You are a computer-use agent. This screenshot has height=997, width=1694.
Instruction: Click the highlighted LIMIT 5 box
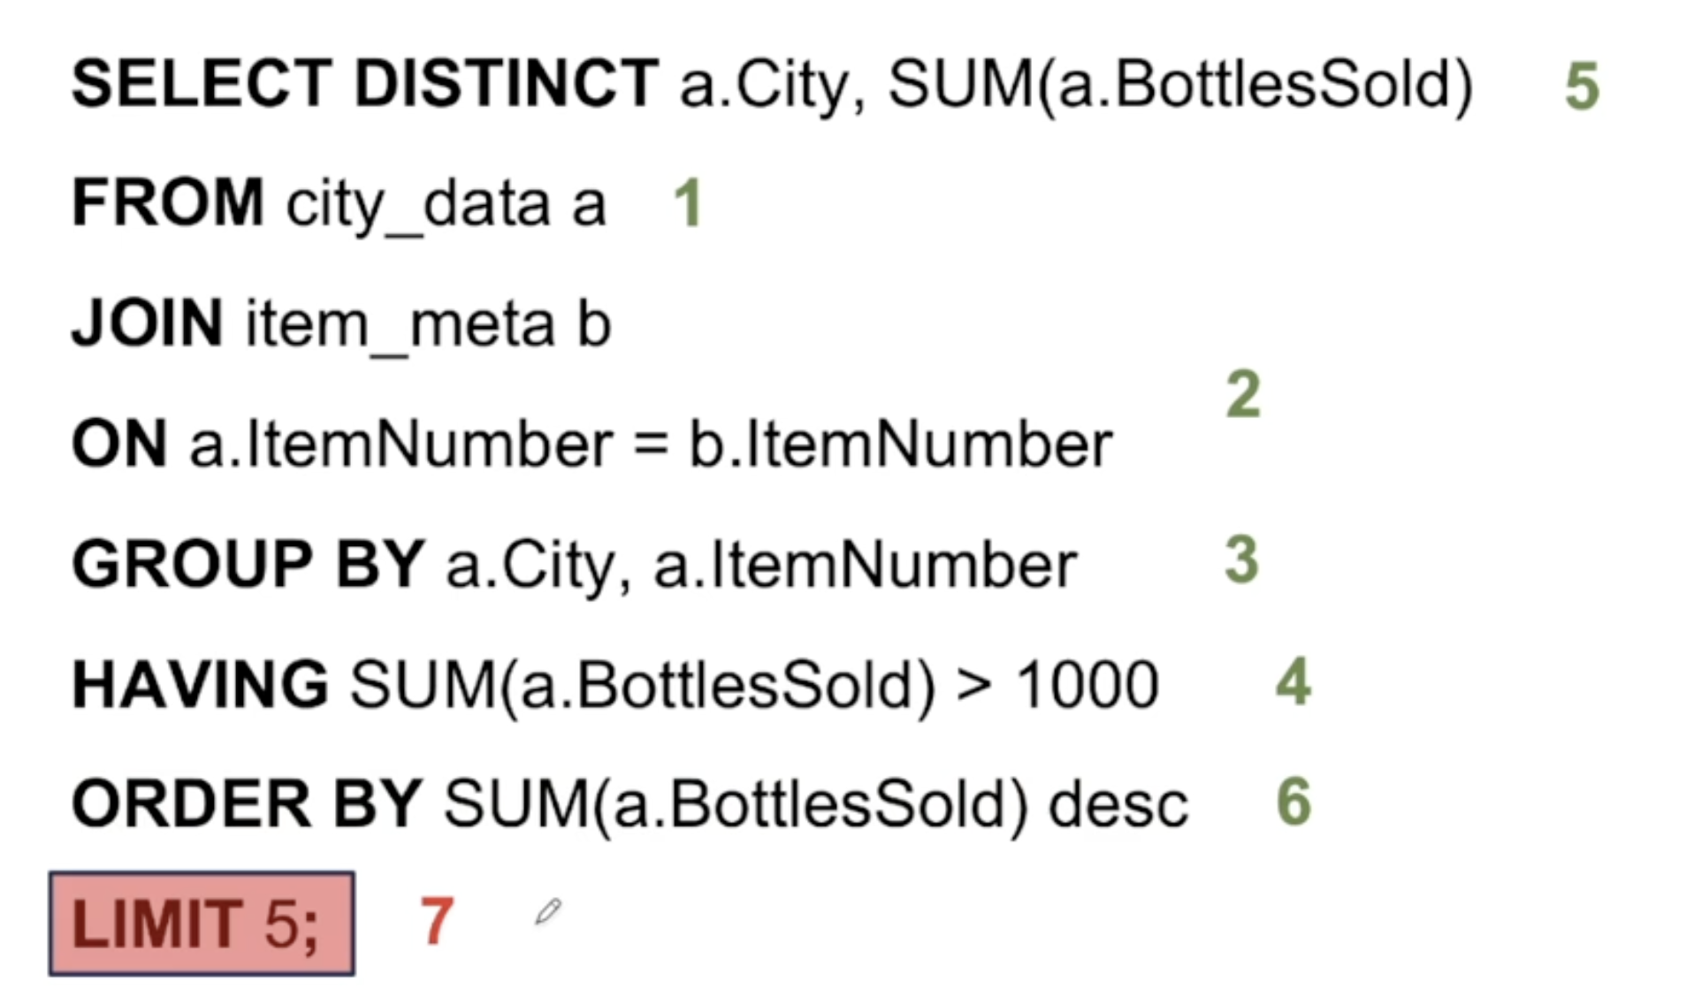click(x=202, y=924)
